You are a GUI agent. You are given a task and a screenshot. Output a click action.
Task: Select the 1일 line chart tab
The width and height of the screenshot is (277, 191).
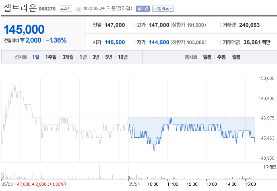coord(36,57)
